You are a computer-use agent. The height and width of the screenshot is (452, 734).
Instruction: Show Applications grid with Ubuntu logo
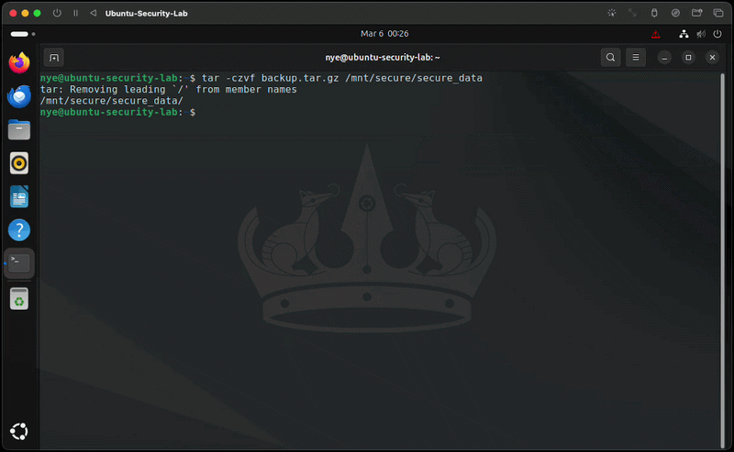click(x=19, y=431)
